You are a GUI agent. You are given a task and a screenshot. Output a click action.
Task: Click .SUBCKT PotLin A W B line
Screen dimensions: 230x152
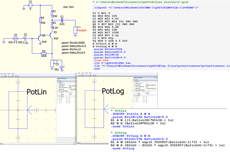[130, 114]
